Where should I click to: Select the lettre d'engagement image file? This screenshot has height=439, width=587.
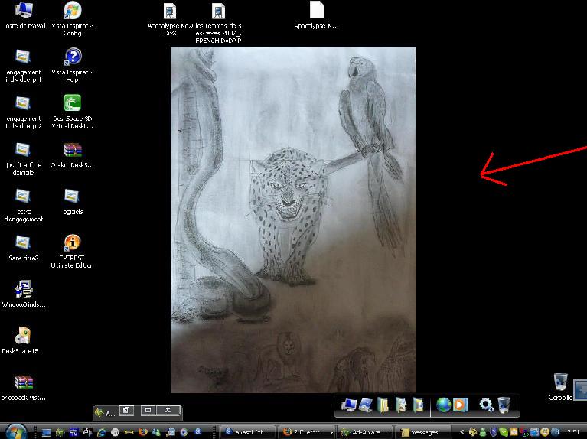click(x=23, y=205)
